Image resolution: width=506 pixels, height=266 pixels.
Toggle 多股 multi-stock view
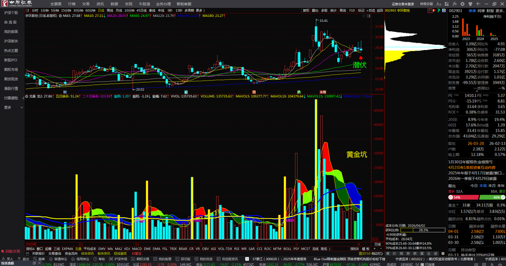(324, 11)
